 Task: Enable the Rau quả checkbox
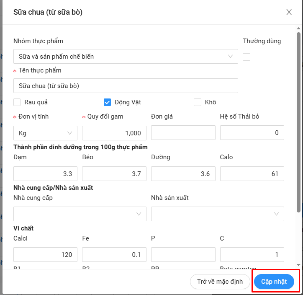[x=17, y=102]
